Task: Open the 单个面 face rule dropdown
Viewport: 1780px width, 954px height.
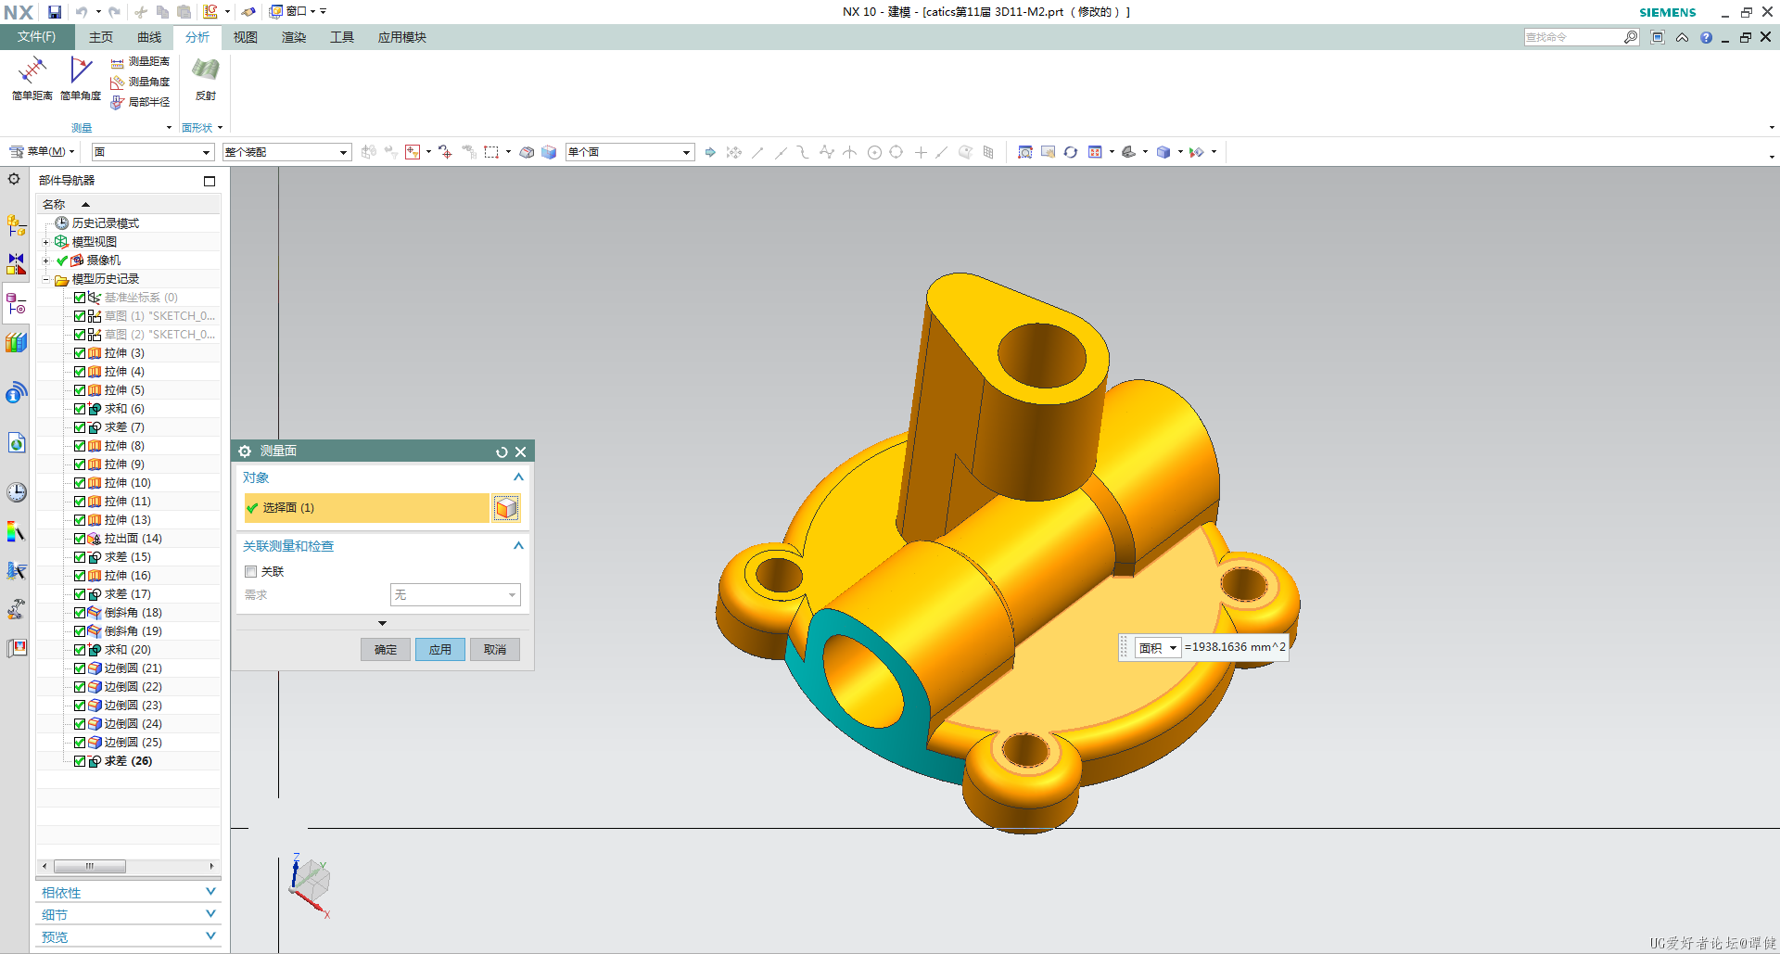Action: pyautogui.click(x=630, y=152)
